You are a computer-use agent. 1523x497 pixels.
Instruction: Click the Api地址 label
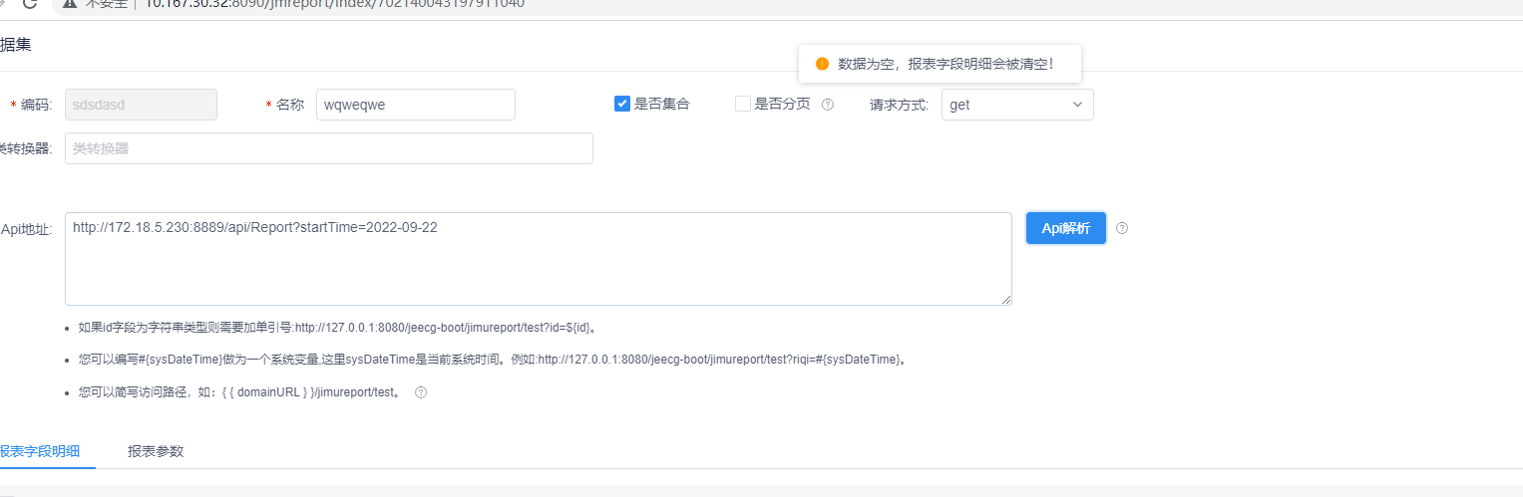[x=26, y=229]
